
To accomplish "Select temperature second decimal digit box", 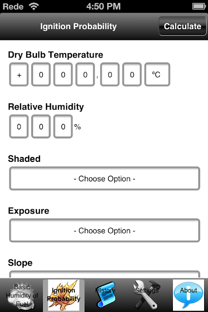I will tap(132, 75).
